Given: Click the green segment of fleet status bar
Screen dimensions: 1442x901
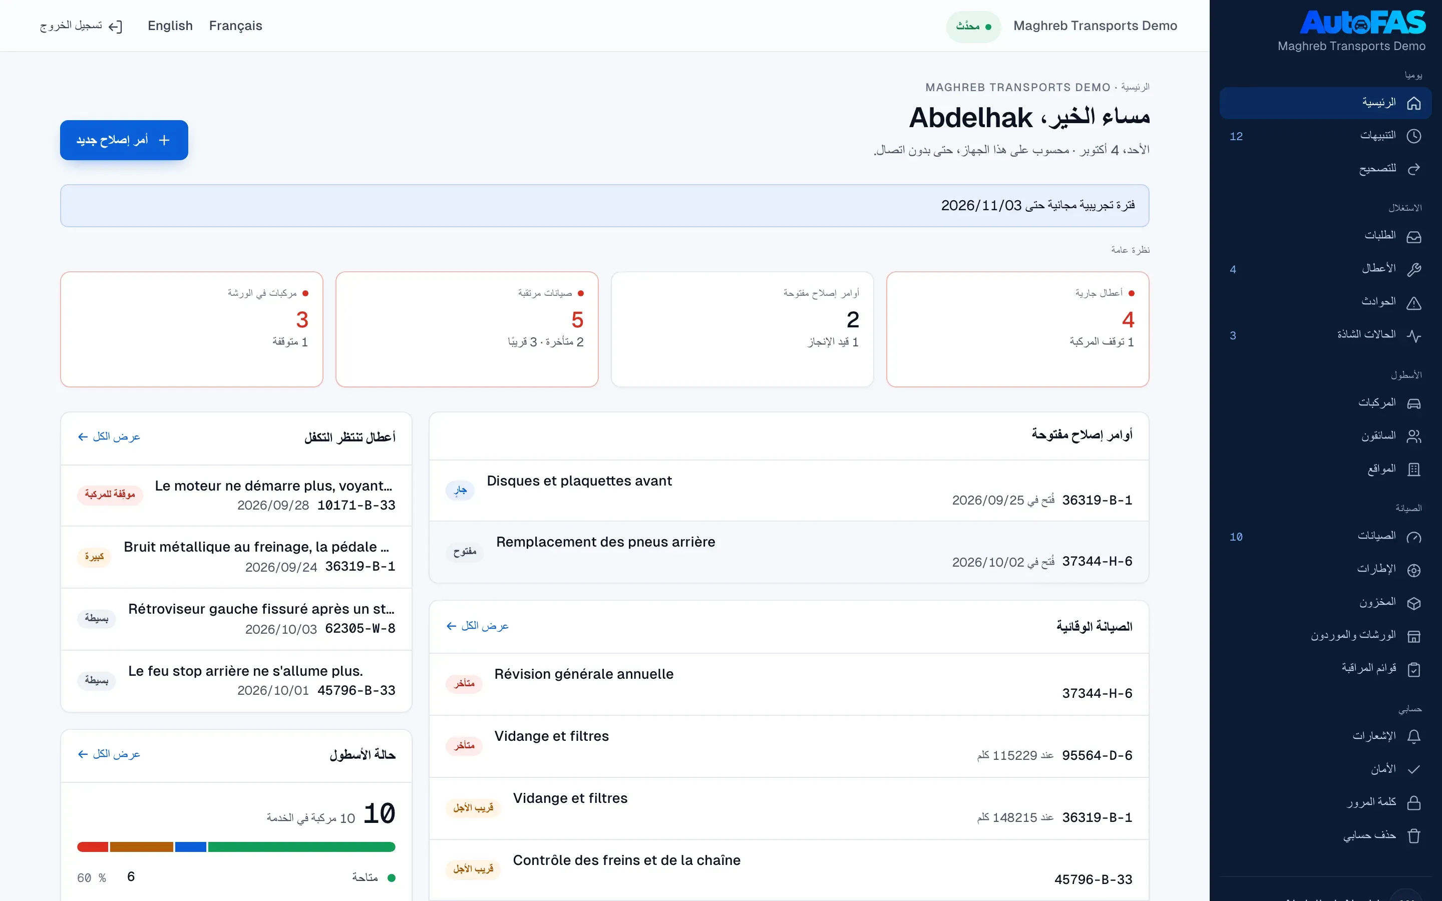Looking at the screenshot, I should [301, 847].
